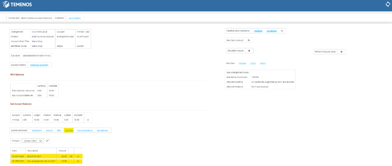Click the Cheque facilities link
The height and width of the screenshot is (166, 392).
(x=242, y=63)
